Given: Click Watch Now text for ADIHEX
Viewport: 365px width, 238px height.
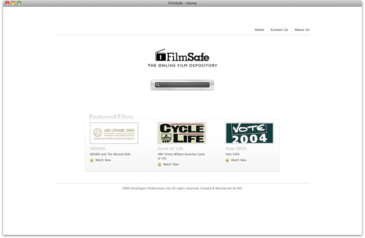Looking at the screenshot, I should 103,160.
